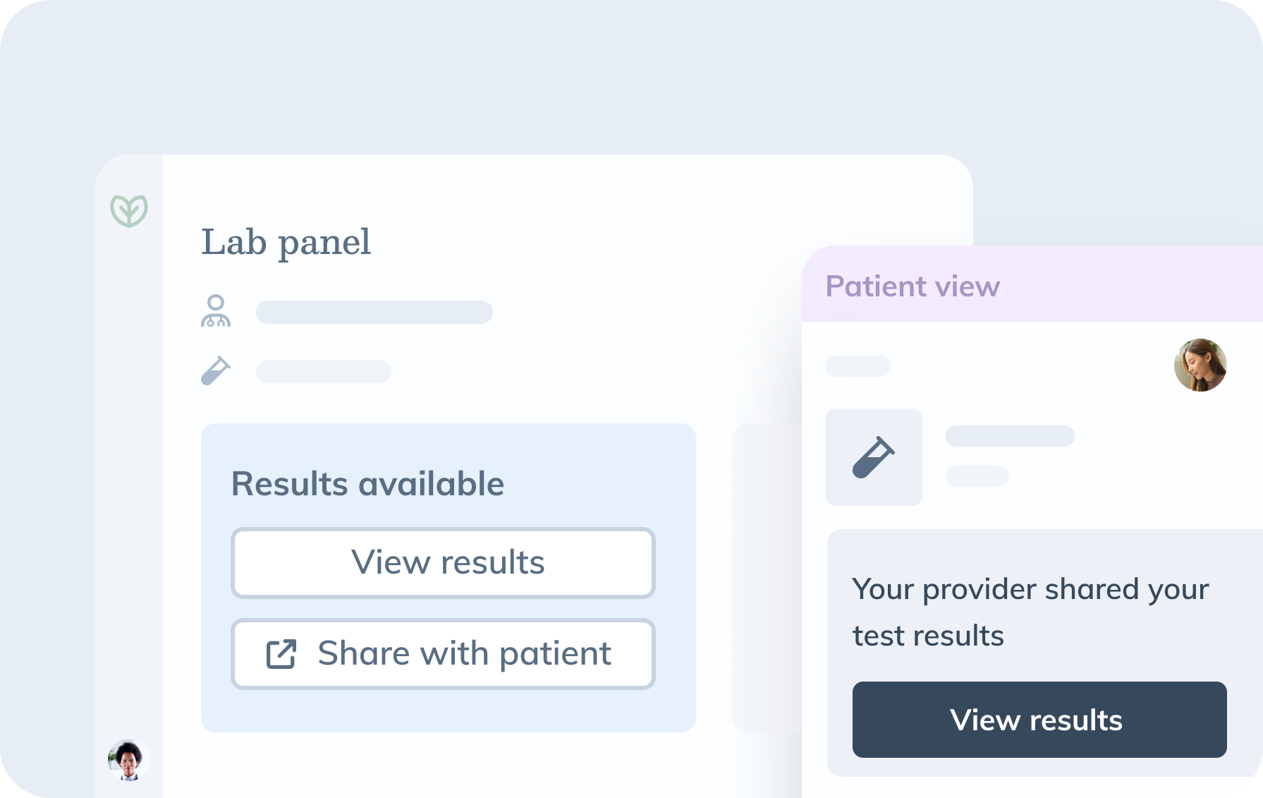This screenshot has height=798, width=1263.
Task: Click the partially hidden grey card
Action: pyautogui.click(x=767, y=578)
